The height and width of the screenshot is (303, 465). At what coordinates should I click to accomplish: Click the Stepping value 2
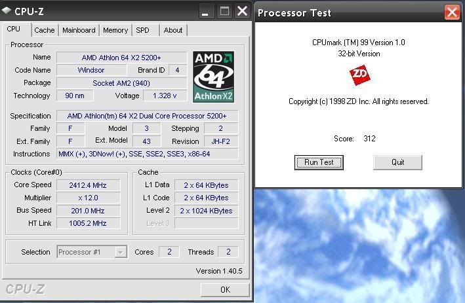(x=221, y=128)
